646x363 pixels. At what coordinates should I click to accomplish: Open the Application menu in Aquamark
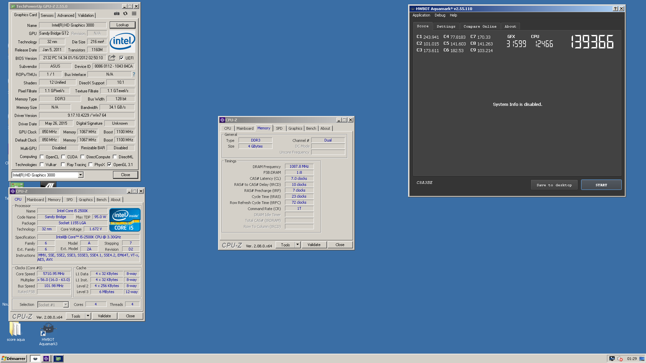421,15
